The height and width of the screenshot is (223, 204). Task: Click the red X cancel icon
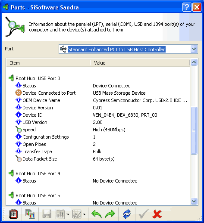(157, 214)
